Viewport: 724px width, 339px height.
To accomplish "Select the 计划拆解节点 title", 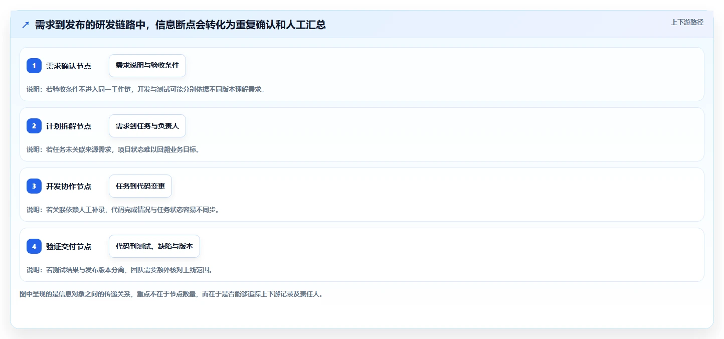I will pos(69,126).
